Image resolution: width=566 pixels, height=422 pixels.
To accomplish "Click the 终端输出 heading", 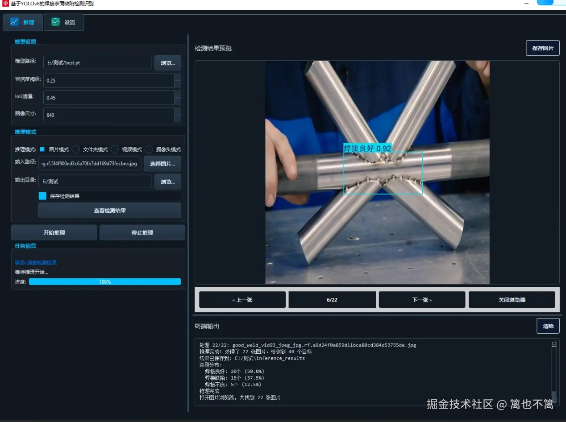I will [x=207, y=326].
